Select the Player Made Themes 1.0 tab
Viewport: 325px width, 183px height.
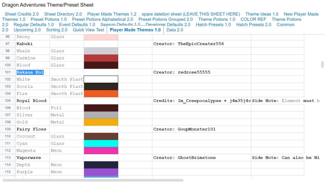tap(135, 30)
